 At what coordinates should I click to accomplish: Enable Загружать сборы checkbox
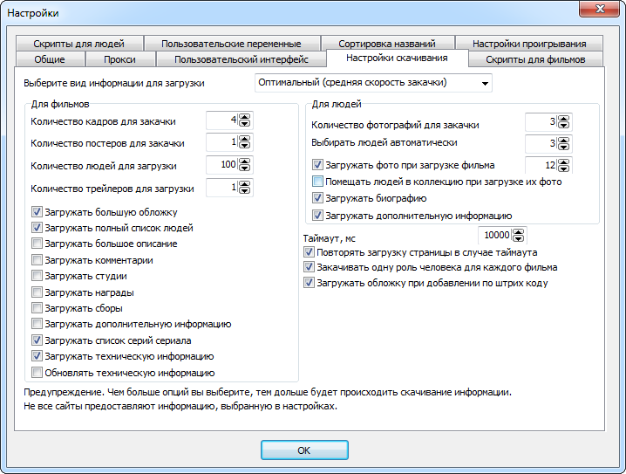click(x=37, y=308)
